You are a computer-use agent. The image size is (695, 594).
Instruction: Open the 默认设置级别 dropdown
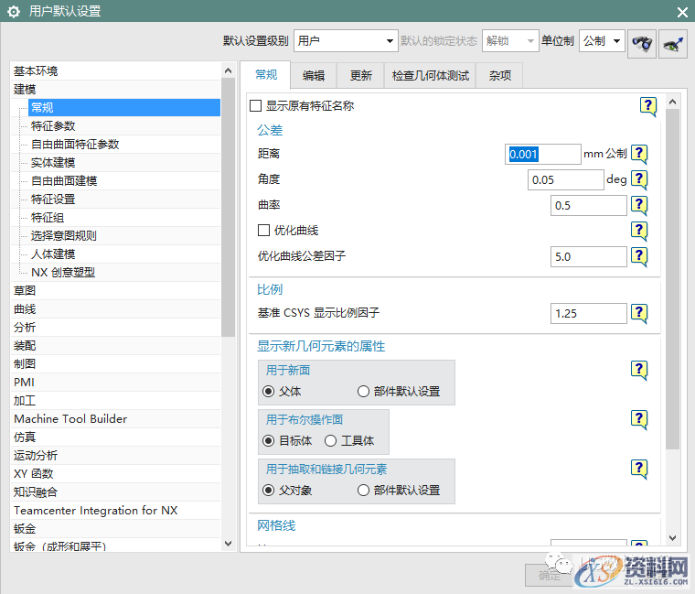(346, 41)
